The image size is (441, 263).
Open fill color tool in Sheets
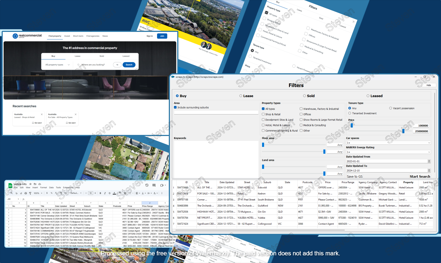(x=120, y=193)
